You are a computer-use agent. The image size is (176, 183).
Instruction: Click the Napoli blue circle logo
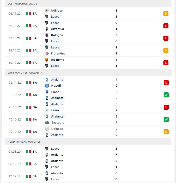pyautogui.click(x=47, y=86)
